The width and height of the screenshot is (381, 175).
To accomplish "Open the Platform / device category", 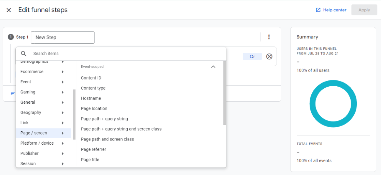I will click(x=37, y=143).
